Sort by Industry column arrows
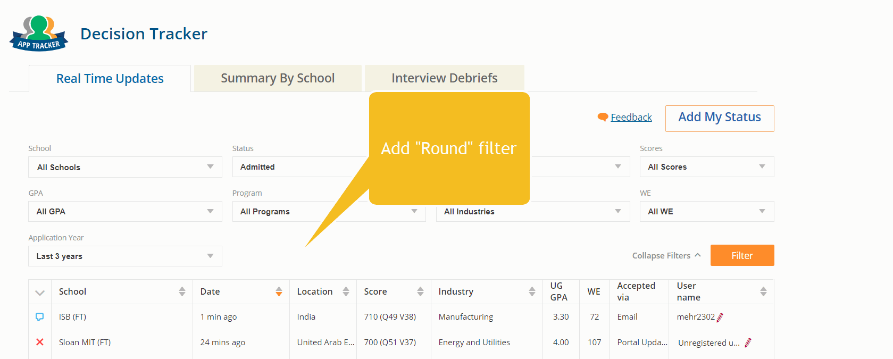 point(532,291)
